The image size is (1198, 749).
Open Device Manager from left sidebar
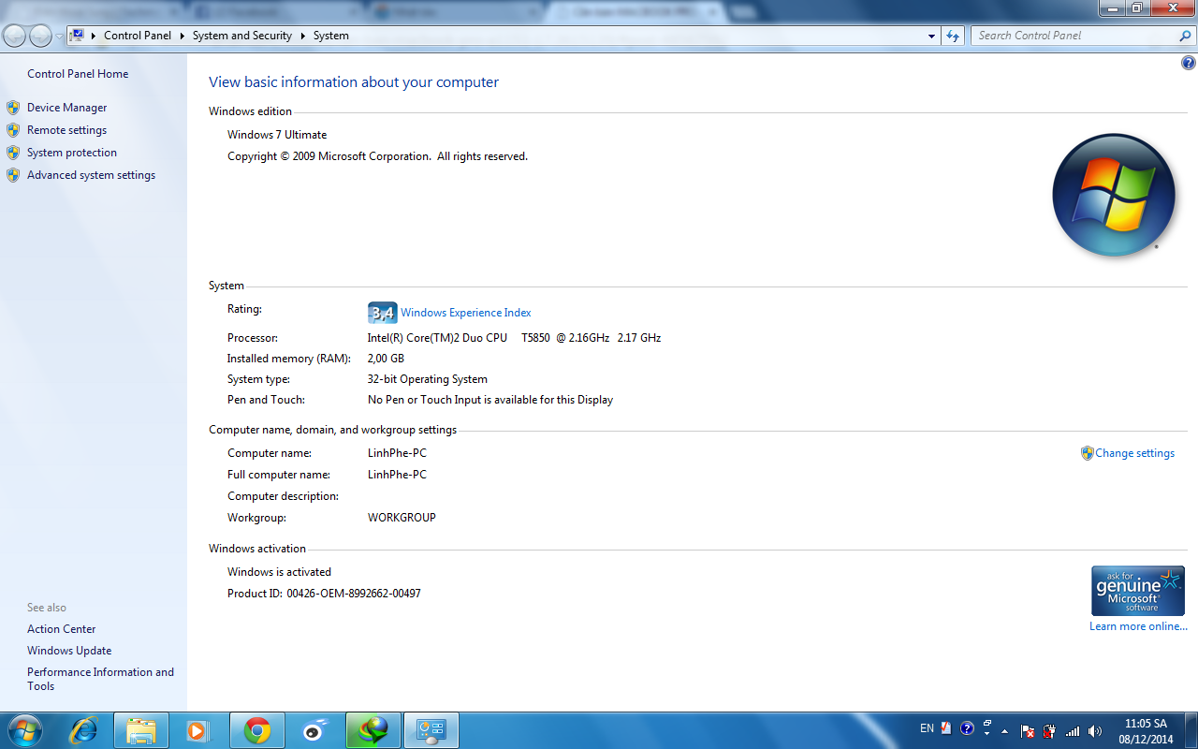coord(66,108)
